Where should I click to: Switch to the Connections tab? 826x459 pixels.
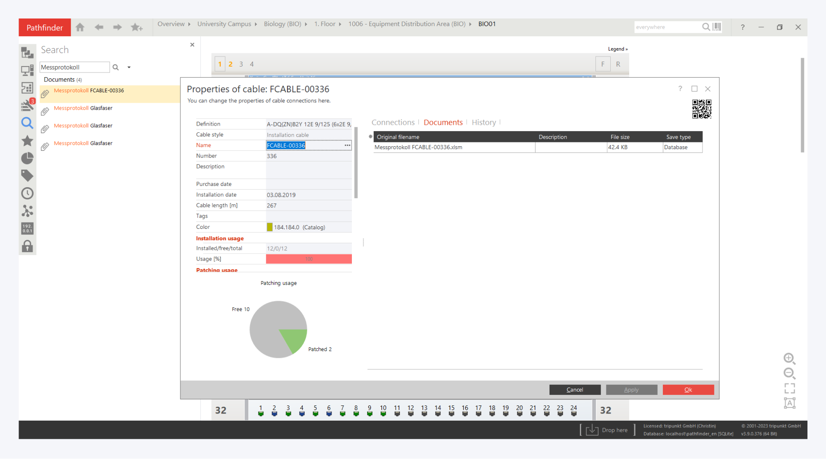(393, 122)
